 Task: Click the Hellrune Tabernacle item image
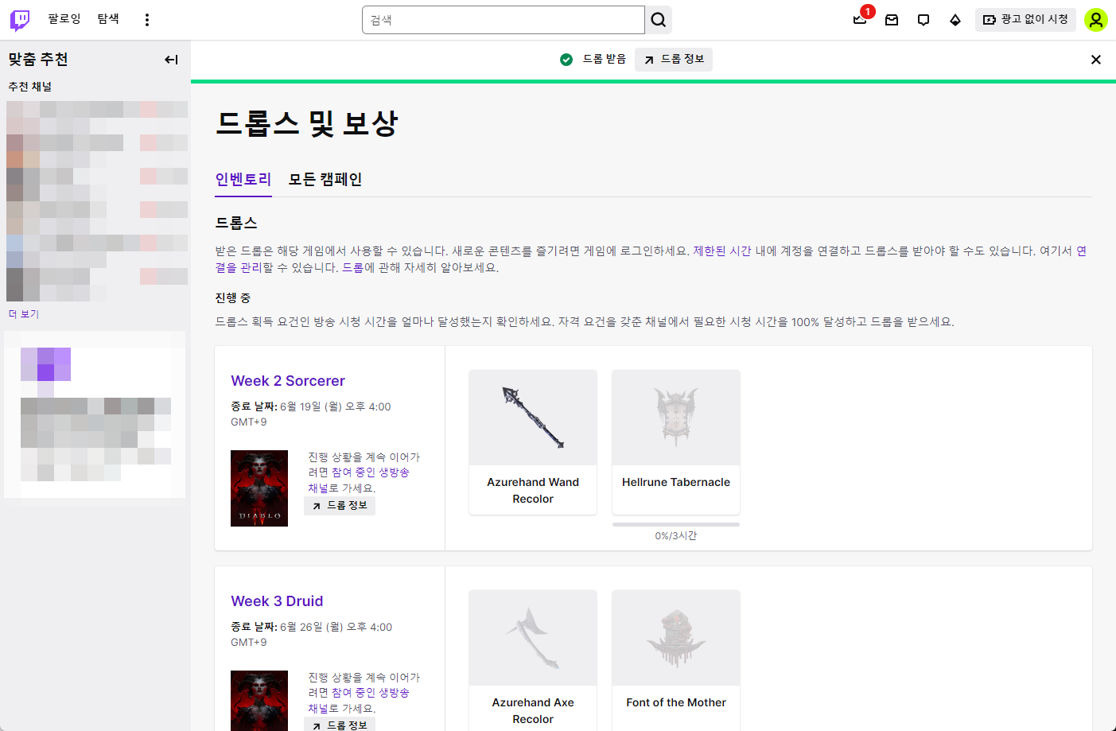(x=676, y=418)
